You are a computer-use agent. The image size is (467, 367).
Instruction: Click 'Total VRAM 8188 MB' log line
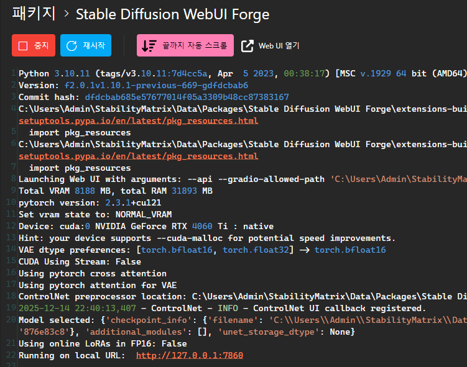(116, 191)
